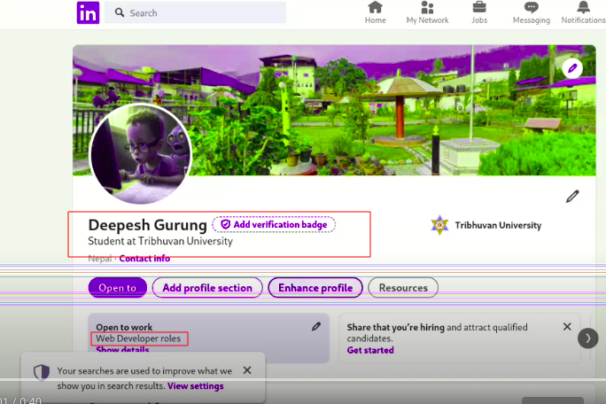This screenshot has width=606, height=404.
Task: Dismiss the hiring suggestion card
Action: click(567, 327)
